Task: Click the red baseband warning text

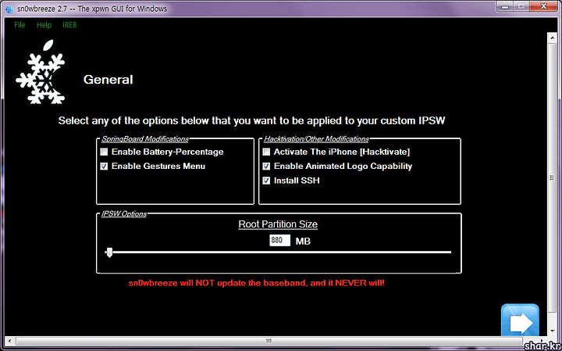Action: coord(257,283)
